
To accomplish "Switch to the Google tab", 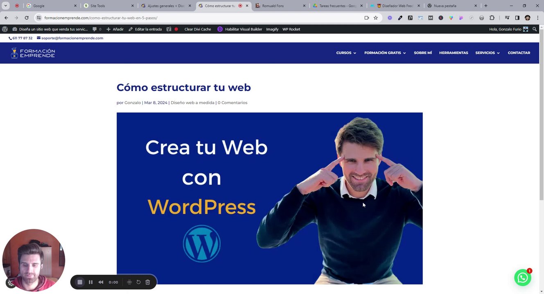I will point(51,6).
